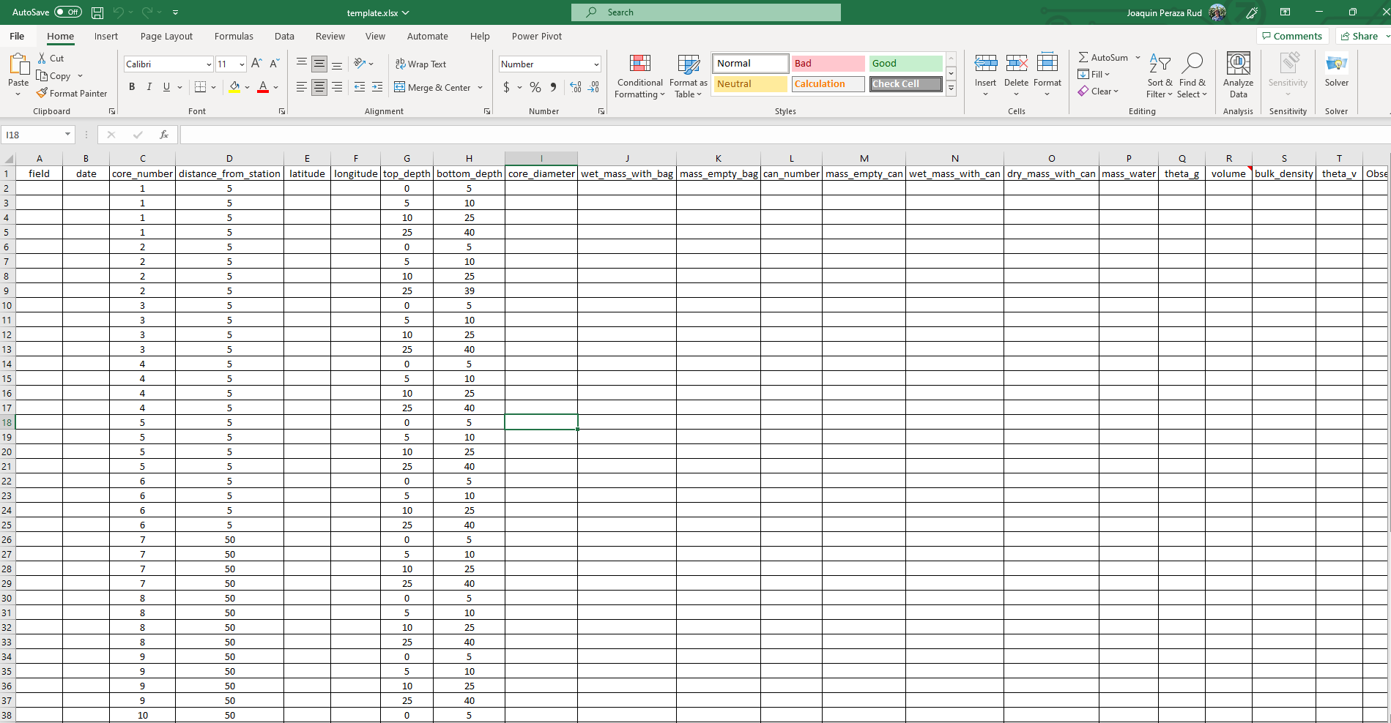Screen dimensions: 1391x723
Task: Launch the Solver add-in
Action: click(1336, 73)
